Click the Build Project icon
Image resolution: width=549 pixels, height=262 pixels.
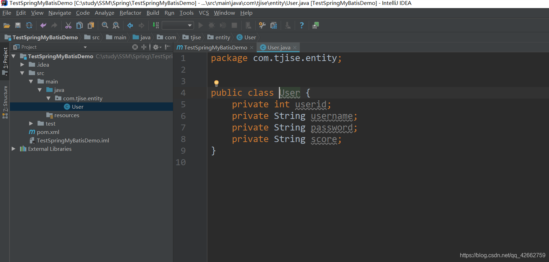coord(155,25)
